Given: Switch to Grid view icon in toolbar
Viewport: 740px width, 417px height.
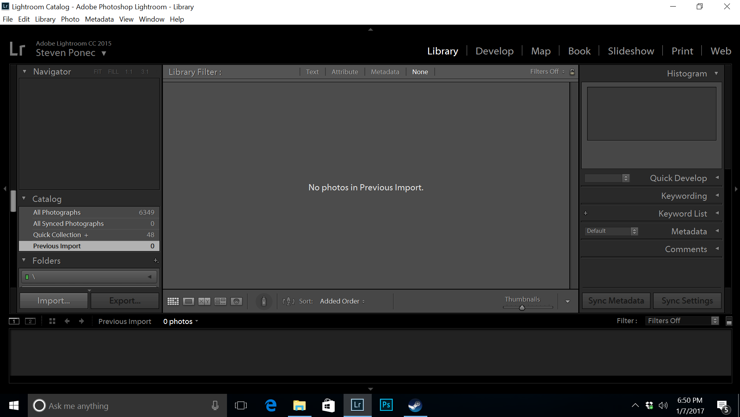Looking at the screenshot, I should coord(173,302).
